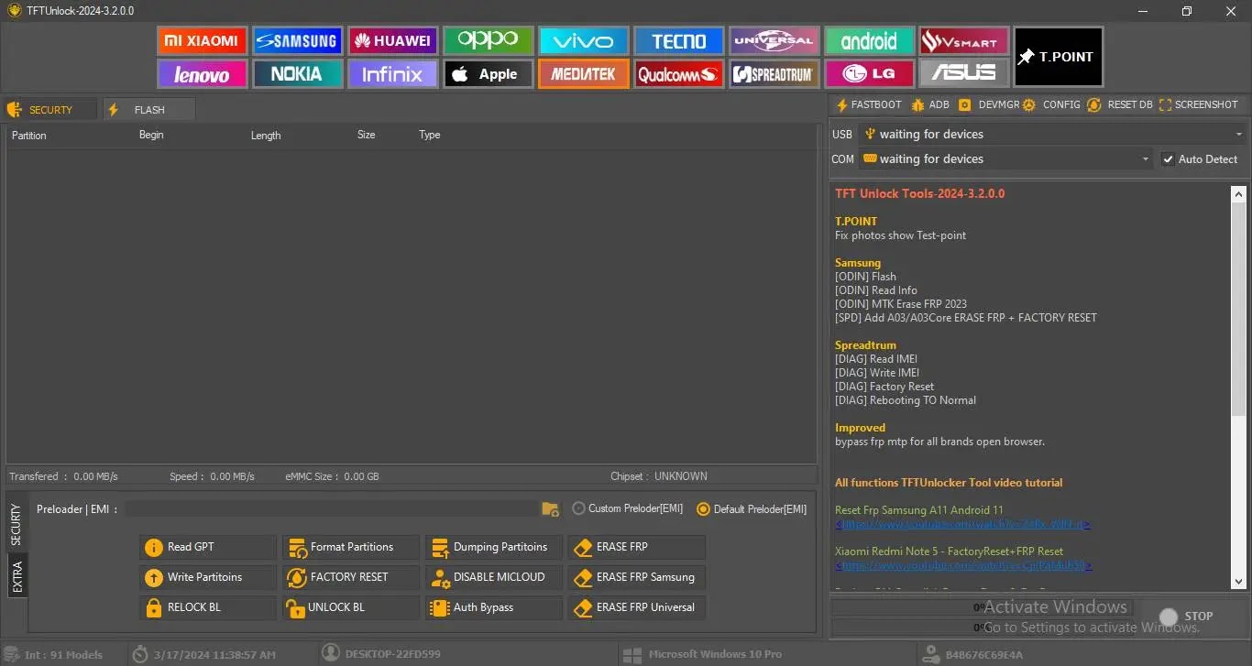Click the DISABLE MICLOUD button
The width and height of the screenshot is (1252, 666).
coord(494,577)
